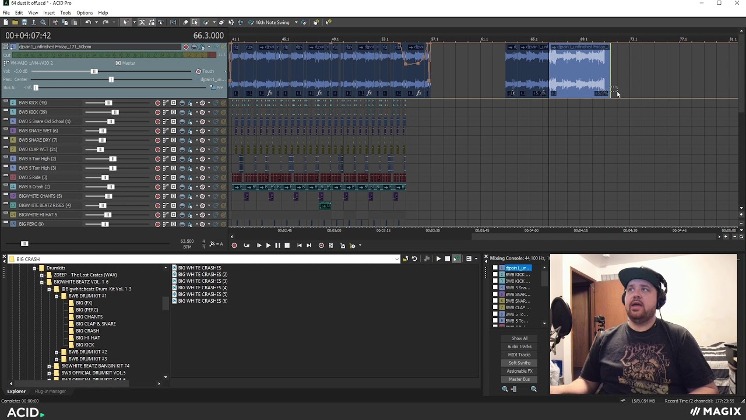
Task: Collapse BIGWHITE BEATZ VOL. 1-6 folder
Action: pos(42,282)
